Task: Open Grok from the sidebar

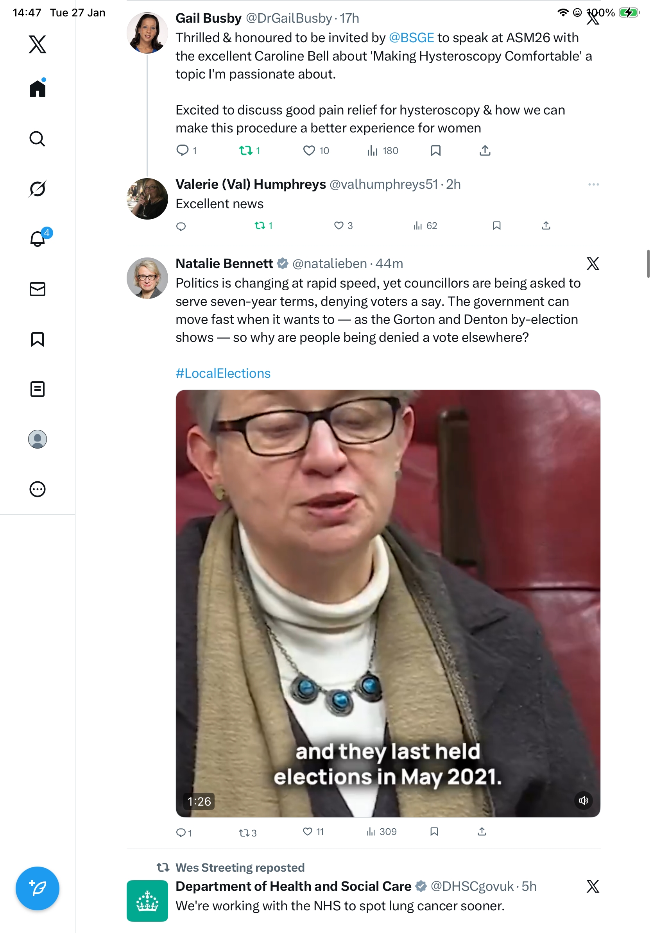Action: click(38, 189)
